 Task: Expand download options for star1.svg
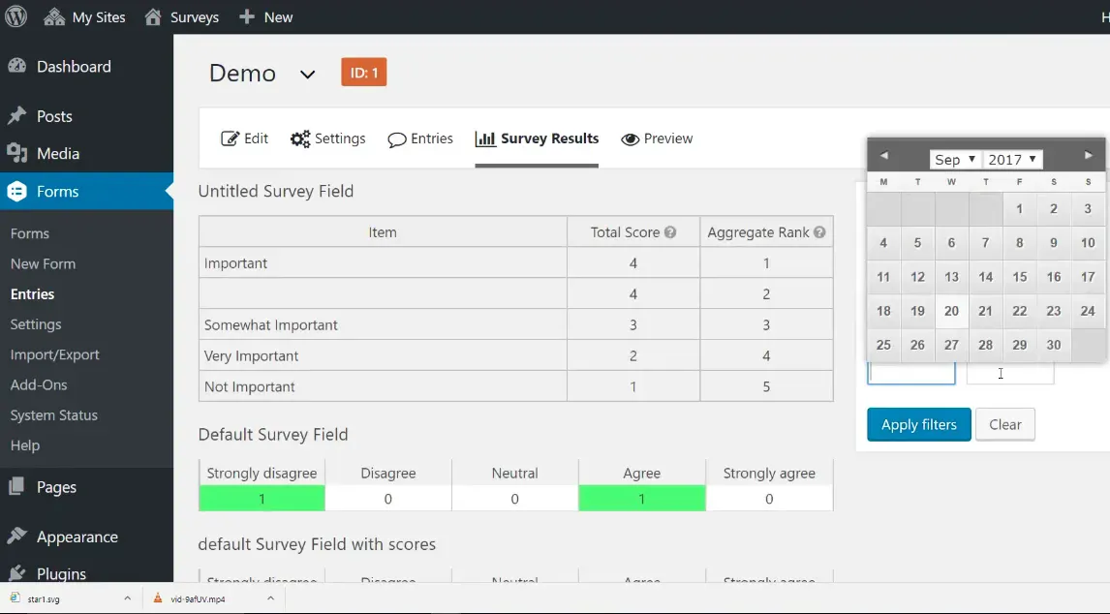pos(127,599)
